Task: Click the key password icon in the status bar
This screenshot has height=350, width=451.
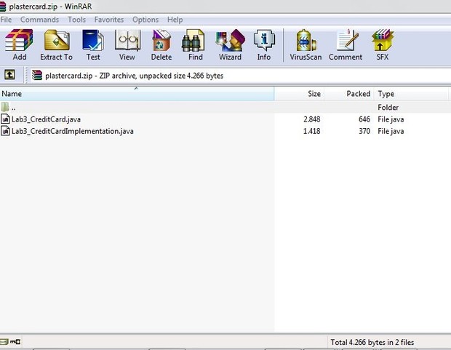Action: click(15, 342)
